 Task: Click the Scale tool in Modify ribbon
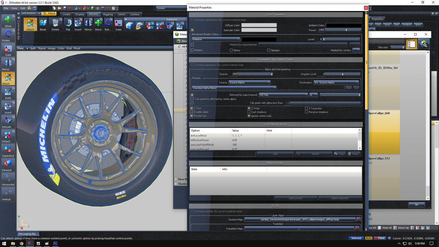[x=118, y=24]
